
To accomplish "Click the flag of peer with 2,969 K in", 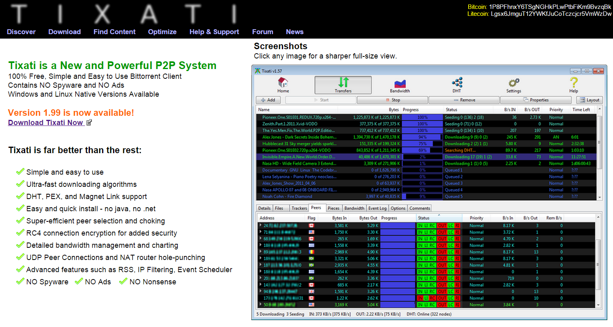I will [312, 252].
